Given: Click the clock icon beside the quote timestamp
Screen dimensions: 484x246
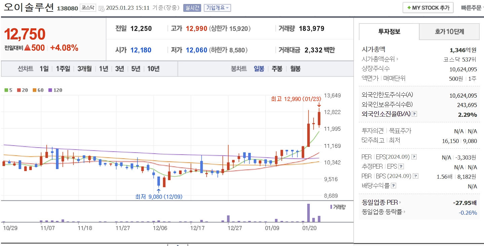Looking at the screenshot, I should 101,8.
